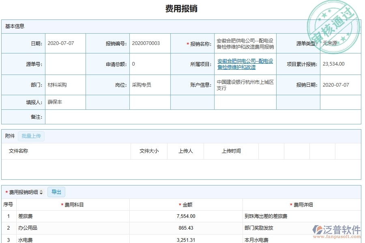
Task: Open the 批量上传 batch upload function
Action: coord(31,136)
